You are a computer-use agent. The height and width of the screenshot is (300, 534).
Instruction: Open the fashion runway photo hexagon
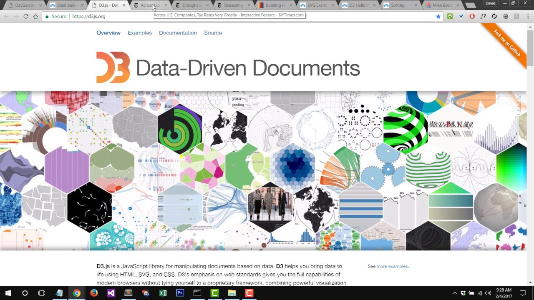click(270, 207)
